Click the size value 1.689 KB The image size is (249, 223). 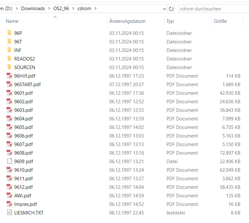231,84
